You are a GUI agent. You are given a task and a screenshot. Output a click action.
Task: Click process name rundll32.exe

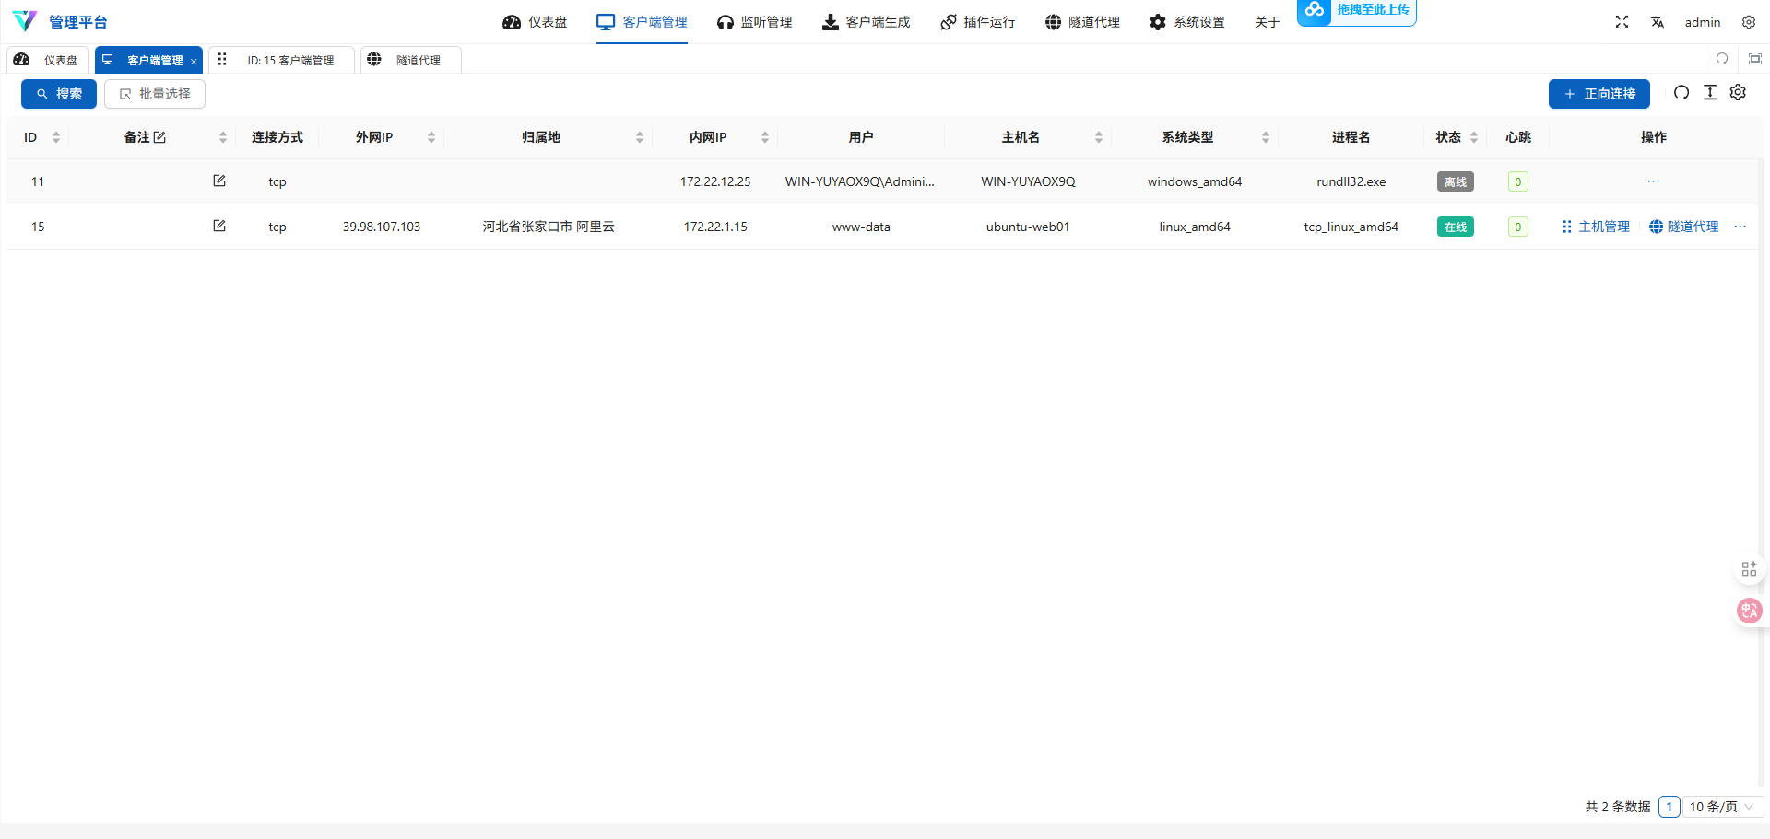pyautogui.click(x=1351, y=181)
